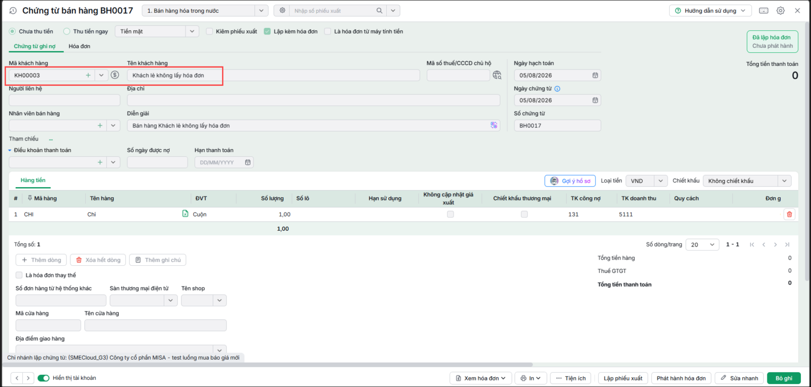
Task: Click the magnifier in the phiếu xuất search box
Action: (x=379, y=11)
